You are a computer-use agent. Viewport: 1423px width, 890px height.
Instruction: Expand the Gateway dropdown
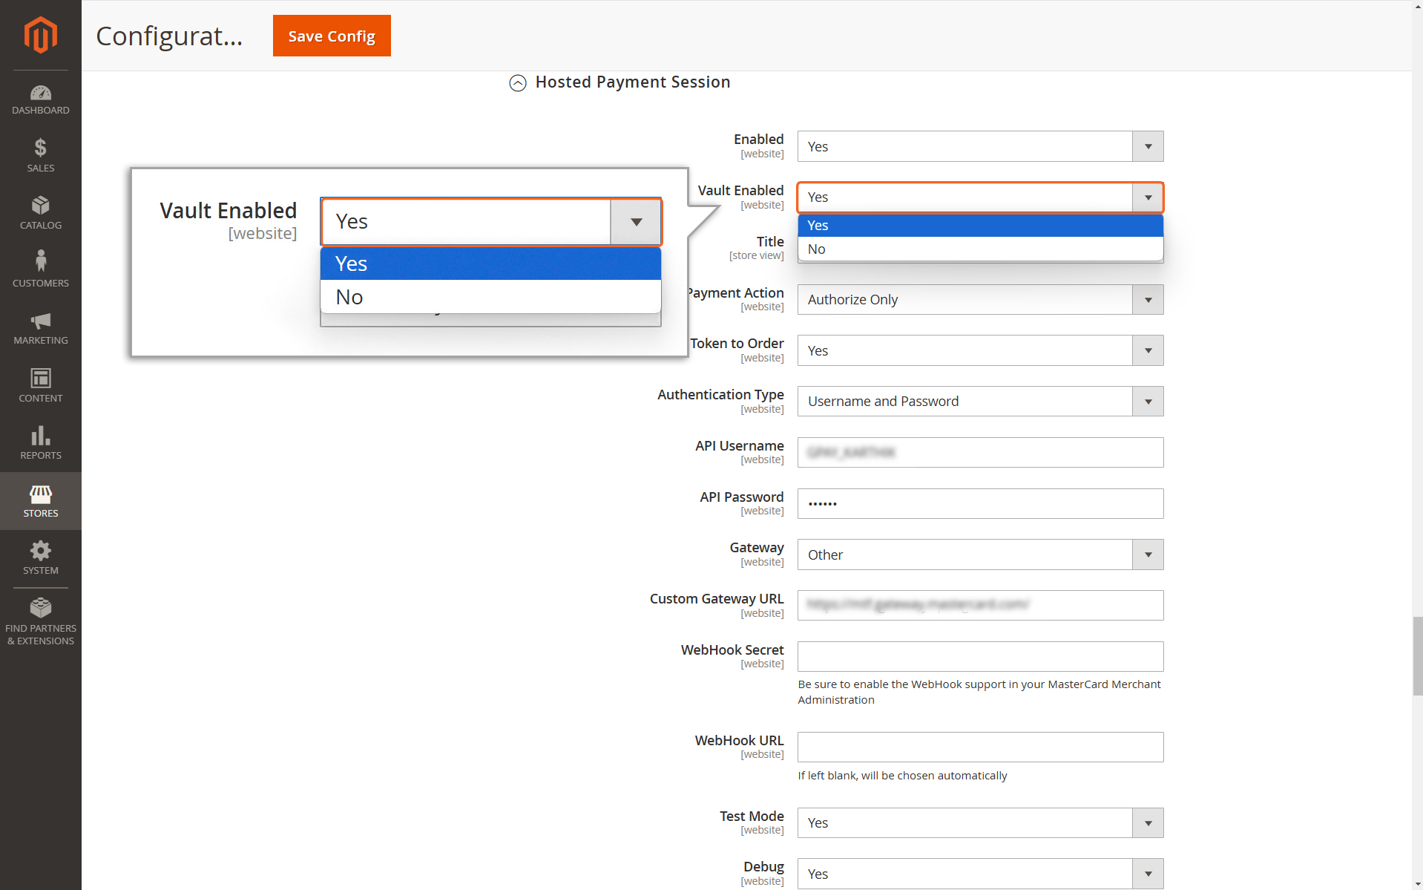point(980,555)
